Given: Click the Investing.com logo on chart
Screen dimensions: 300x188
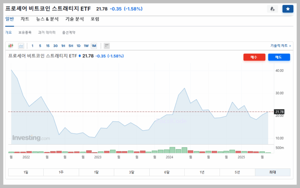Looking at the screenshot, I should pyautogui.click(x=31, y=138).
